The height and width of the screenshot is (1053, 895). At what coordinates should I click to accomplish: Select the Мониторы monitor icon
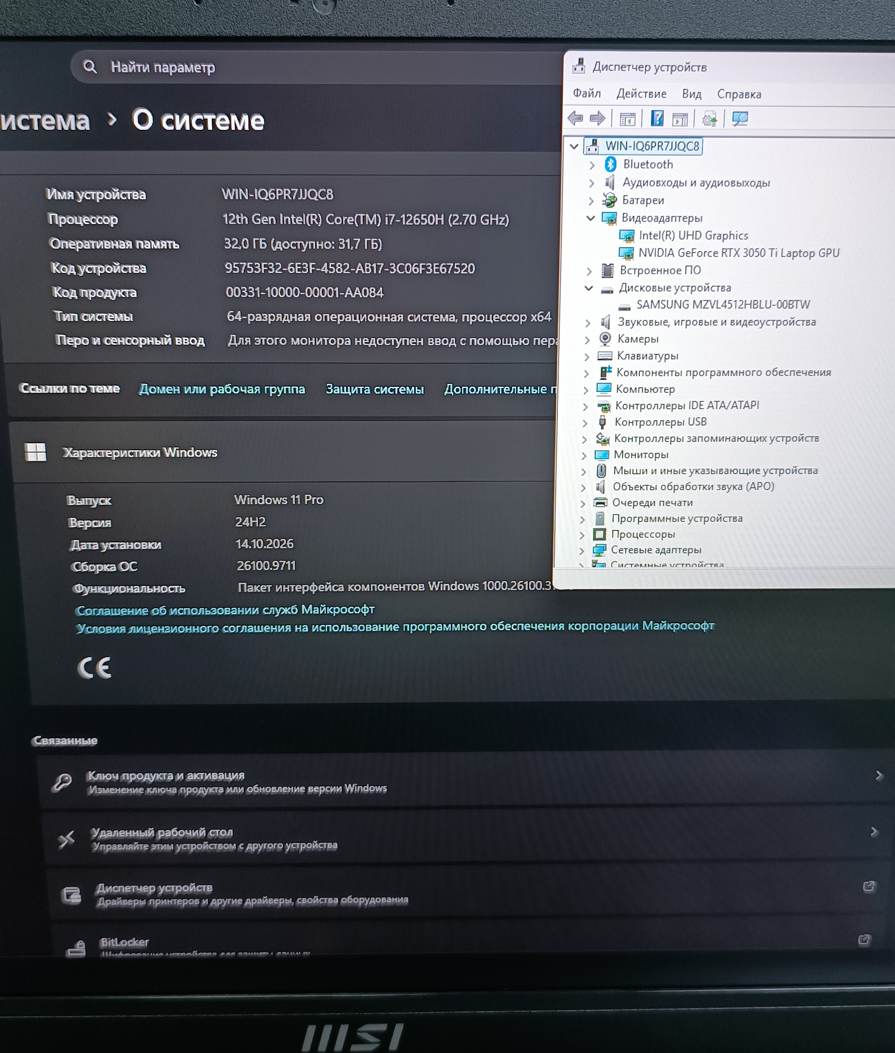(x=602, y=454)
